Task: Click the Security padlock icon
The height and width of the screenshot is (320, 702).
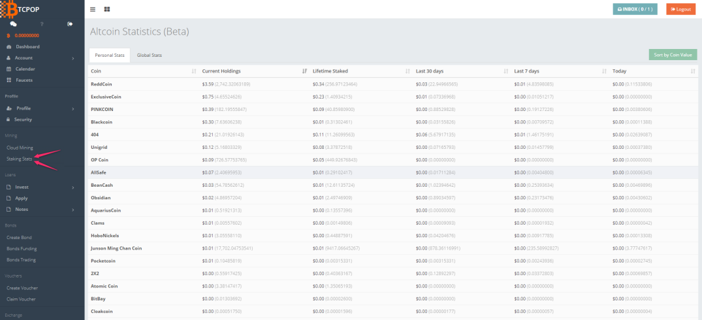Action: (x=8, y=120)
